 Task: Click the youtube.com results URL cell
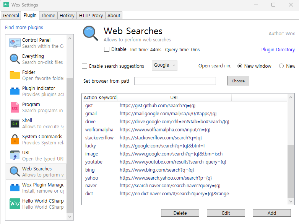(x=173, y=162)
